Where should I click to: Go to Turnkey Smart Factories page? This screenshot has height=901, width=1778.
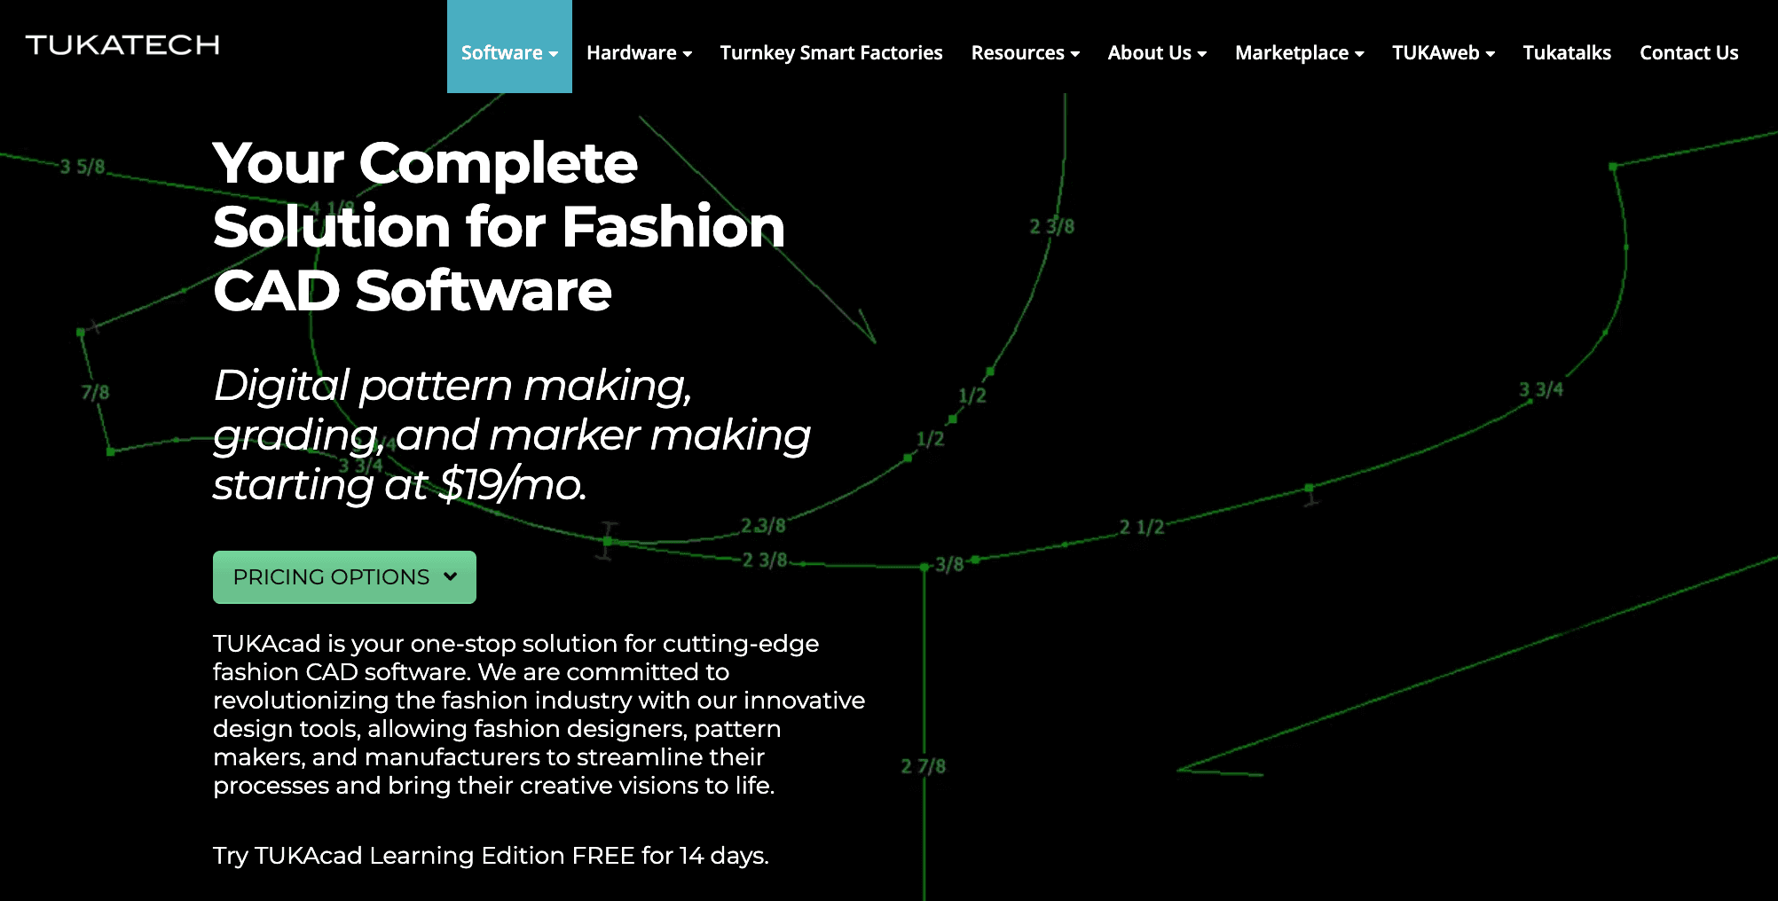[831, 52]
